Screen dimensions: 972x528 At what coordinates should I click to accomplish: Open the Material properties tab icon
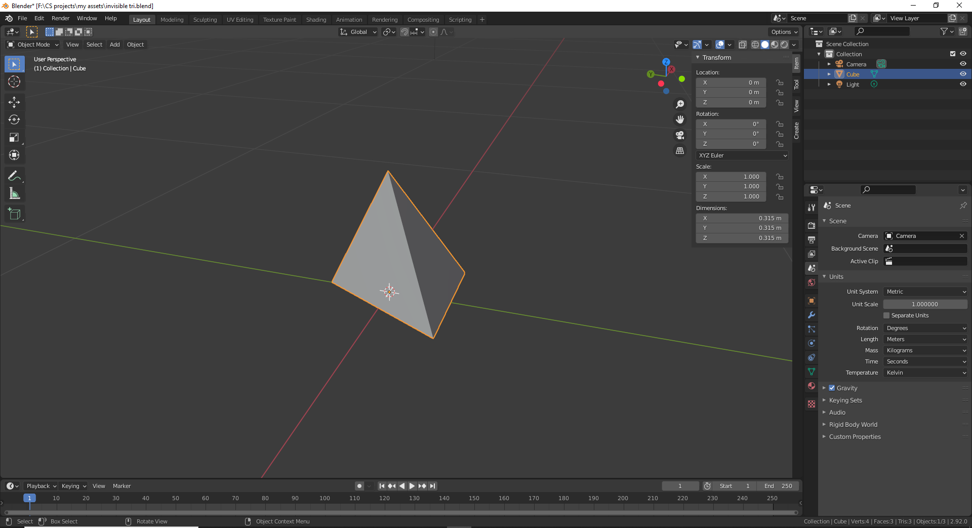tap(812, 386)
